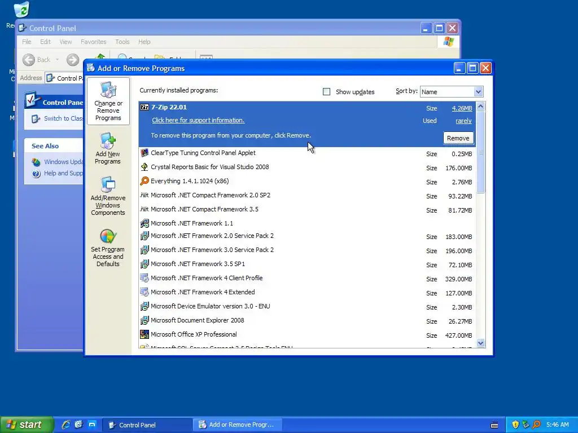This screenshot has height=433, width=578.
Task: Open the Edit menu in Control Panel
Action: pyautogui.click(x=45, y=42)
